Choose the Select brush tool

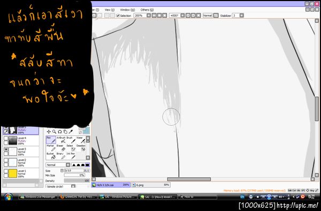71,148
